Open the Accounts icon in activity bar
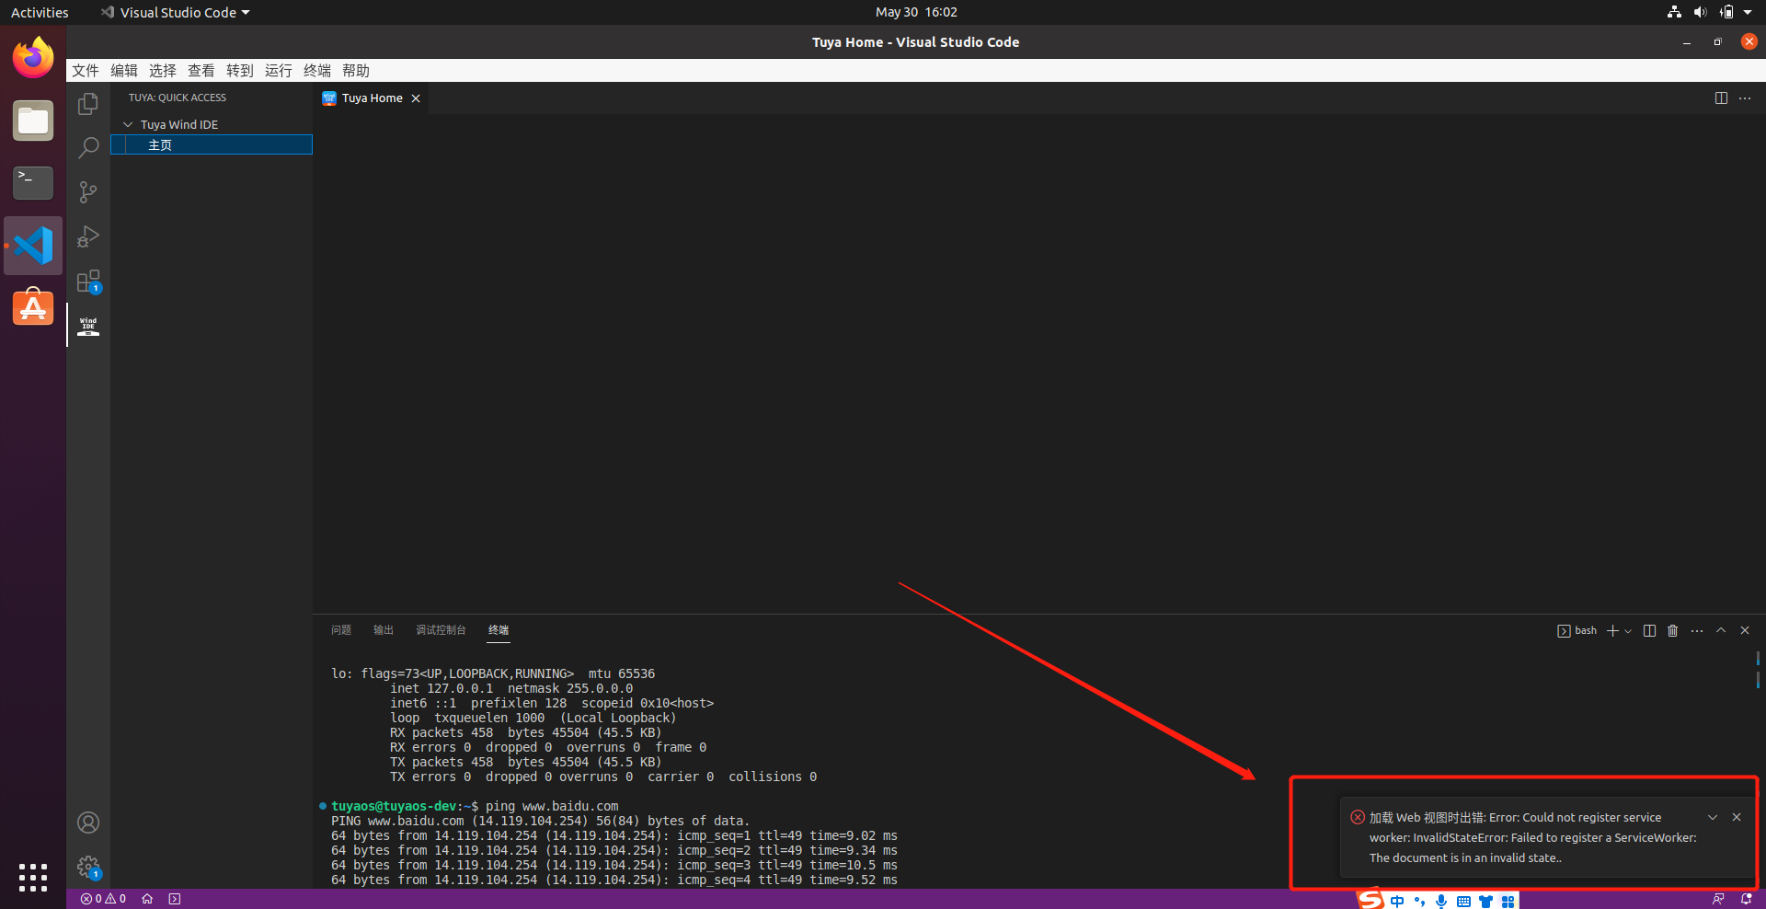Screen dimensions: 1766x909 [88, 823]
